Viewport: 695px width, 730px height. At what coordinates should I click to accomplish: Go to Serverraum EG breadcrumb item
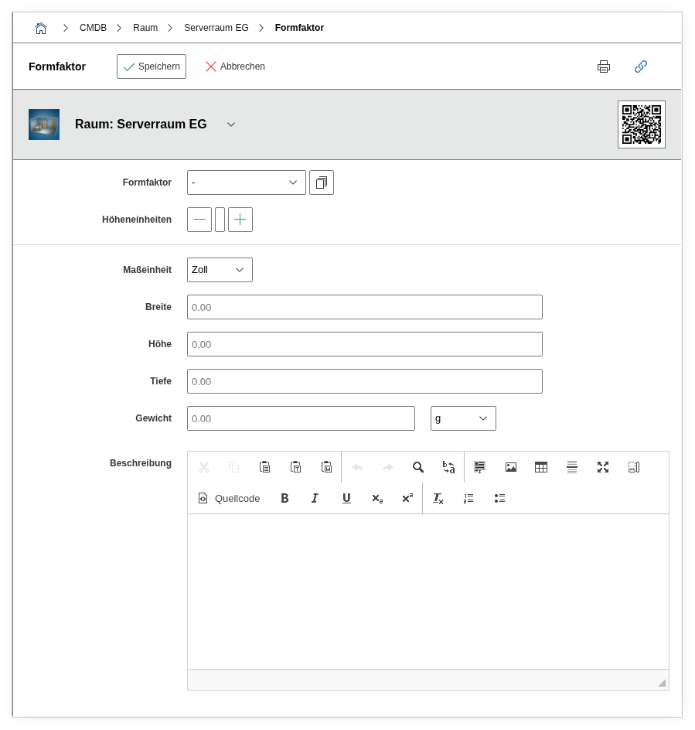coord(216,28)
